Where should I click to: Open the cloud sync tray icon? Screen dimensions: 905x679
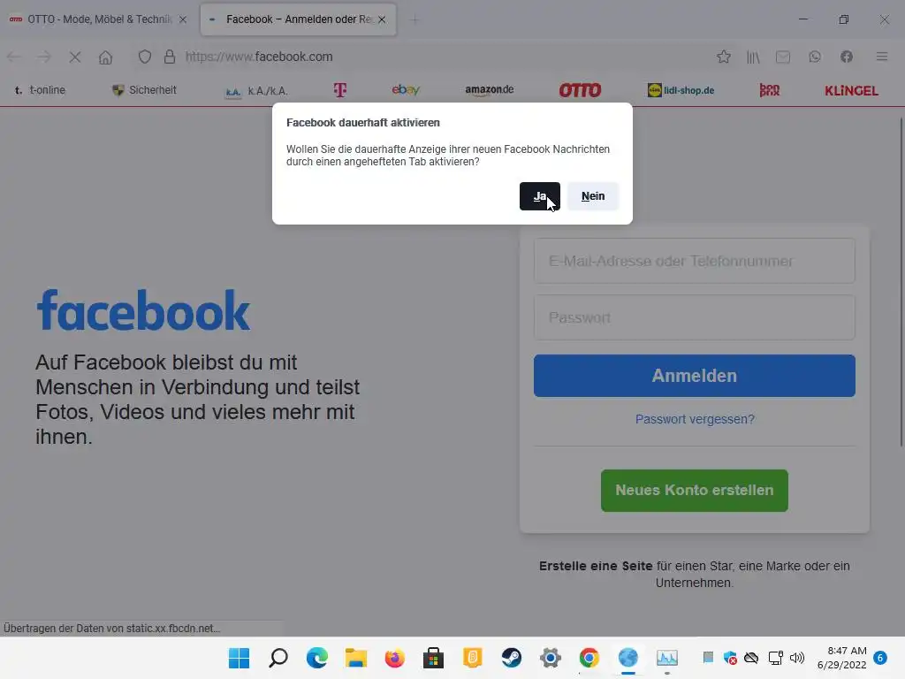click(751, 658)
